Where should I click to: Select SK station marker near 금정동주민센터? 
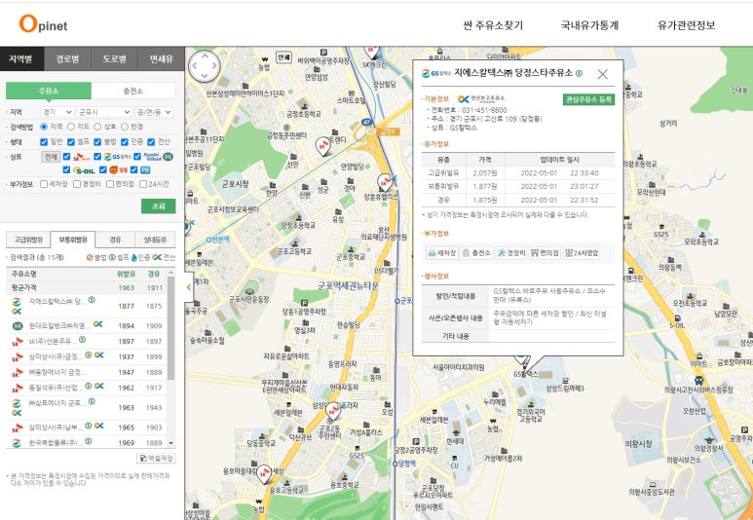(324, 146)
